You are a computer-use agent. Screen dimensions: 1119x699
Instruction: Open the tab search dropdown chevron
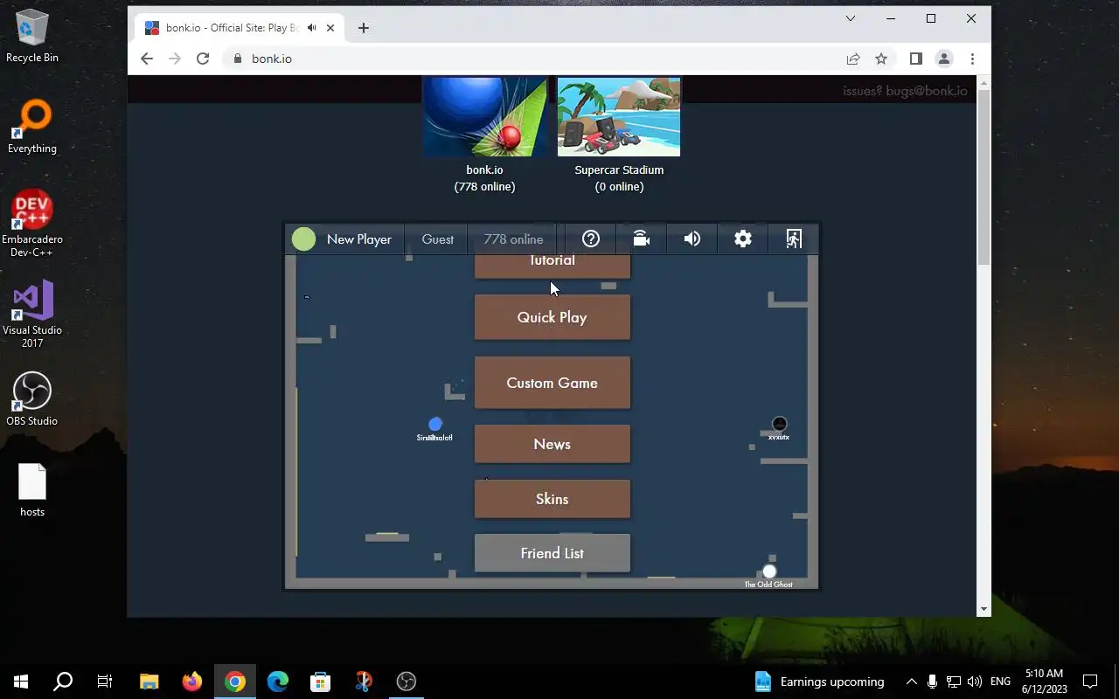coord(850,18)
